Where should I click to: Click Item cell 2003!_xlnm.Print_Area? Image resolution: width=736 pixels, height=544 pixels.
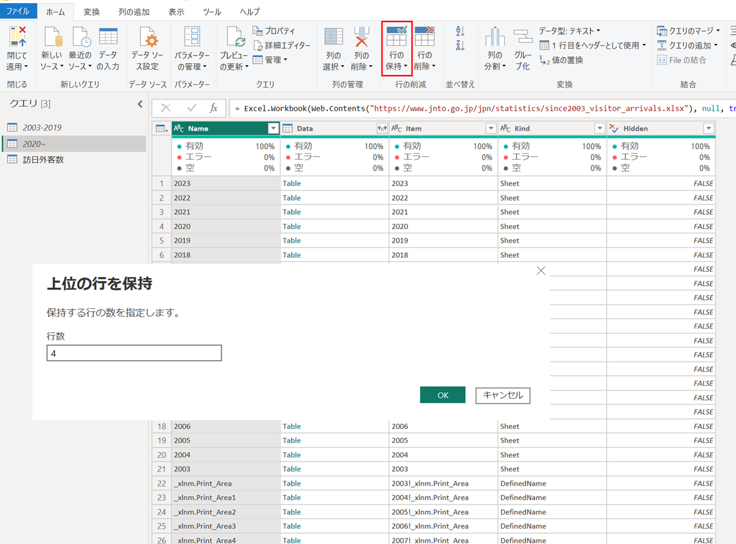[x=443, y=483]
